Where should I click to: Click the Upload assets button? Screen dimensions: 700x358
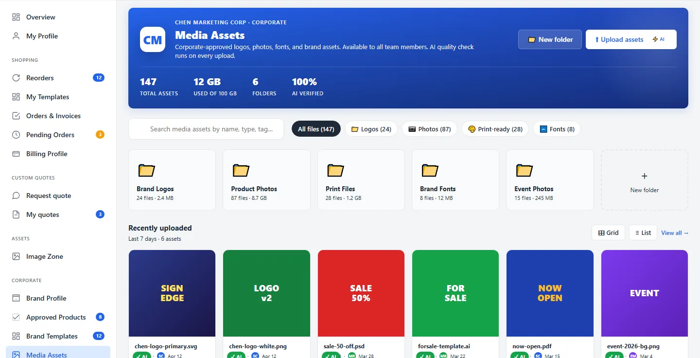(631, 39)
